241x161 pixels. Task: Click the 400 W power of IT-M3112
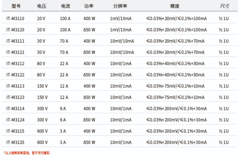coord(89,63)
